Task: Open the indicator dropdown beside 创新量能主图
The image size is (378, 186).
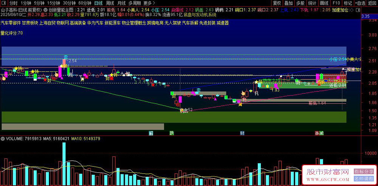Action: [x=45, y=10]
